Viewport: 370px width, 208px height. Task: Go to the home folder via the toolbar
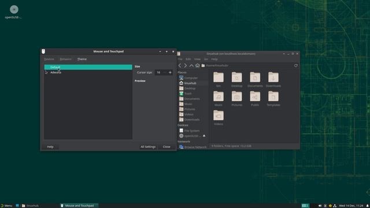(x=197, y=65)
